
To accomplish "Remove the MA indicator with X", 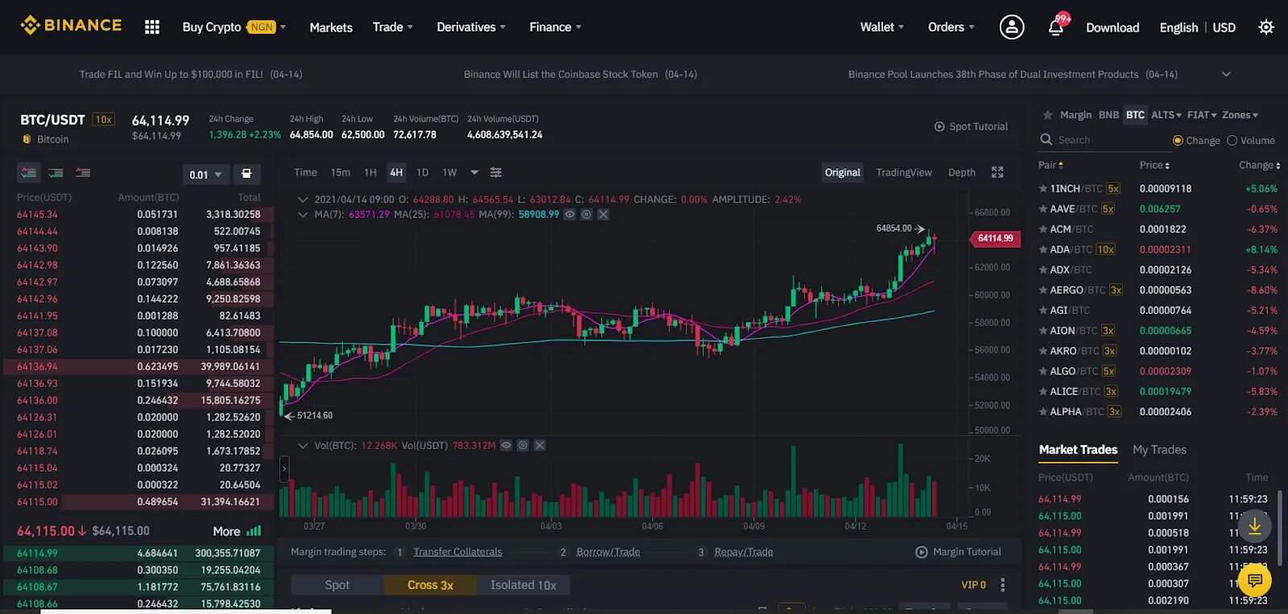I will (604, 214).
